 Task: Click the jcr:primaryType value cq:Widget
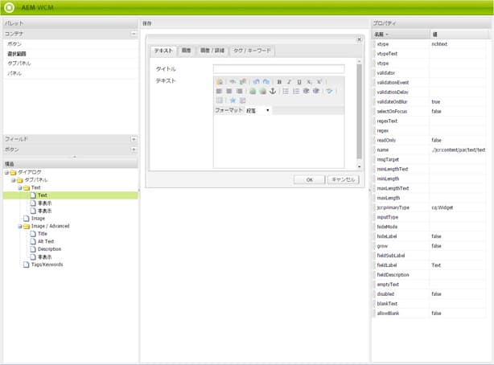click(x=443, y=207)
